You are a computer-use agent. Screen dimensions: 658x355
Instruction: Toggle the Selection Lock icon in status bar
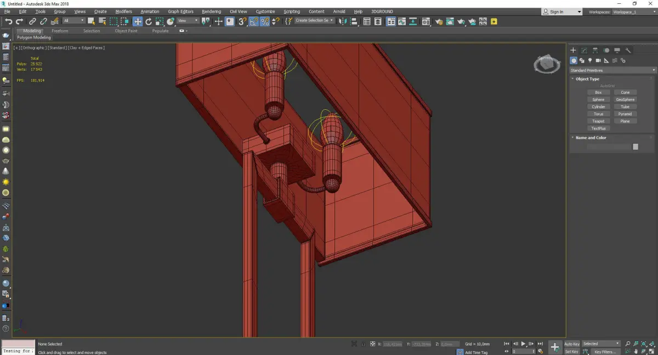[x=363, y=344]
